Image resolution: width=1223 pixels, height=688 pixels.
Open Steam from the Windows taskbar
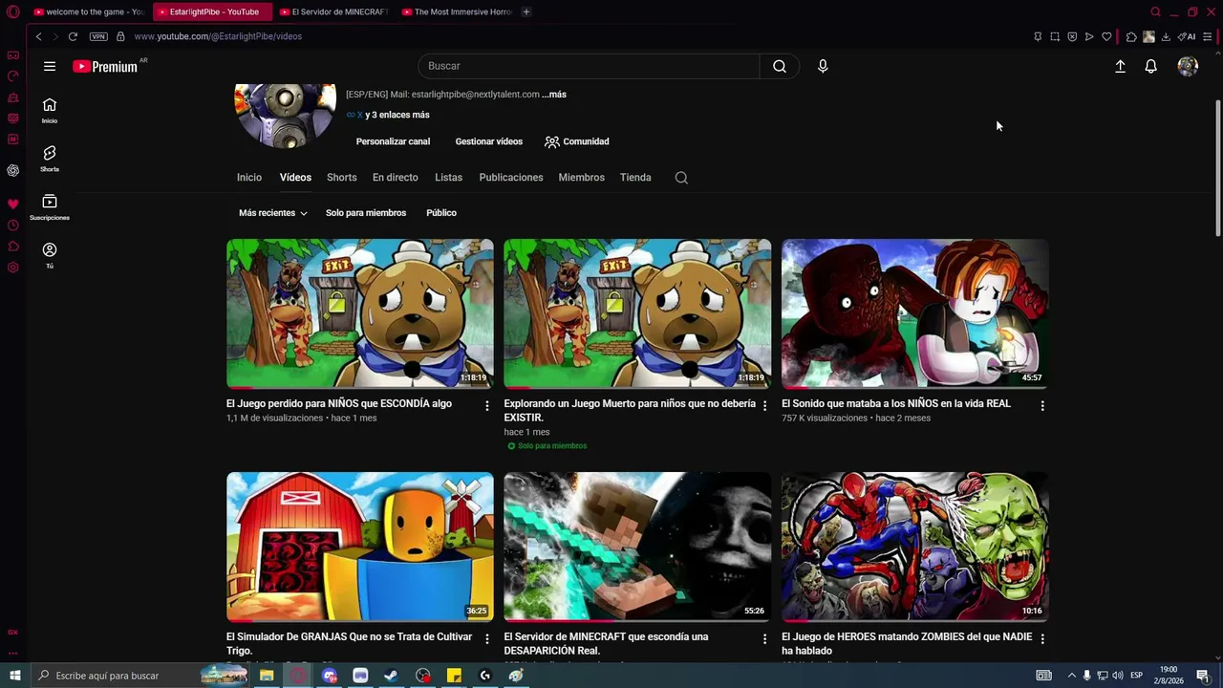point(392,676)
